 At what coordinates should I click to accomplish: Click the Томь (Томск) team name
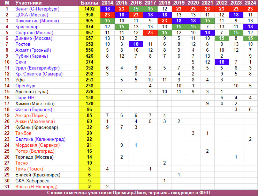click(29, 169)
